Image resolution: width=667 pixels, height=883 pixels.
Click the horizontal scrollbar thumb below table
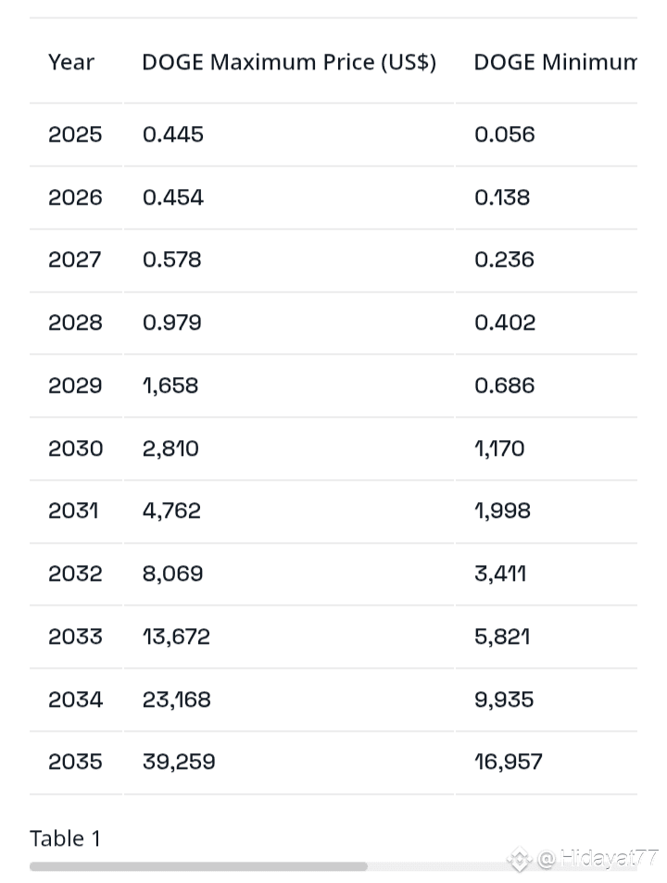click(x=198, y=866)
